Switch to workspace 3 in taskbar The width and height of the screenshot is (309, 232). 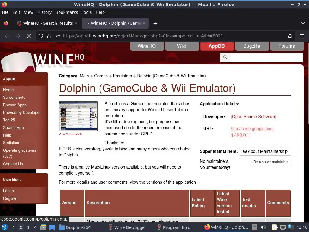click(x=28, y=227)
